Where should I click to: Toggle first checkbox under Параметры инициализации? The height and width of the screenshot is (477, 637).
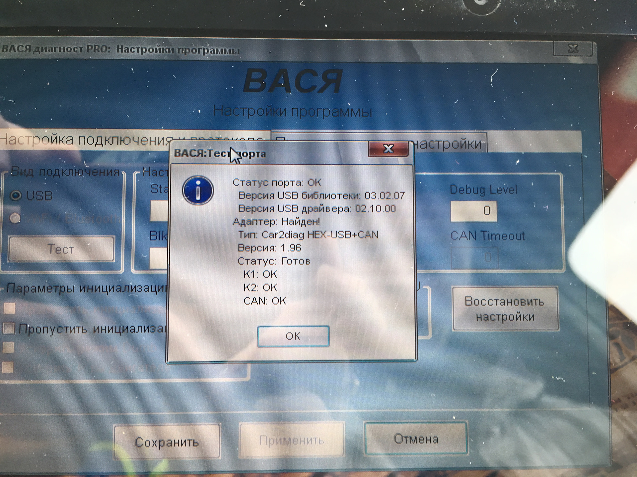[9, 308]
